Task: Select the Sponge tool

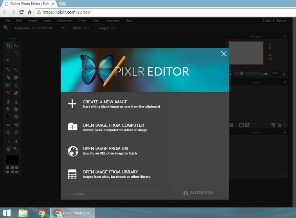Action: (x=16, y=109)
